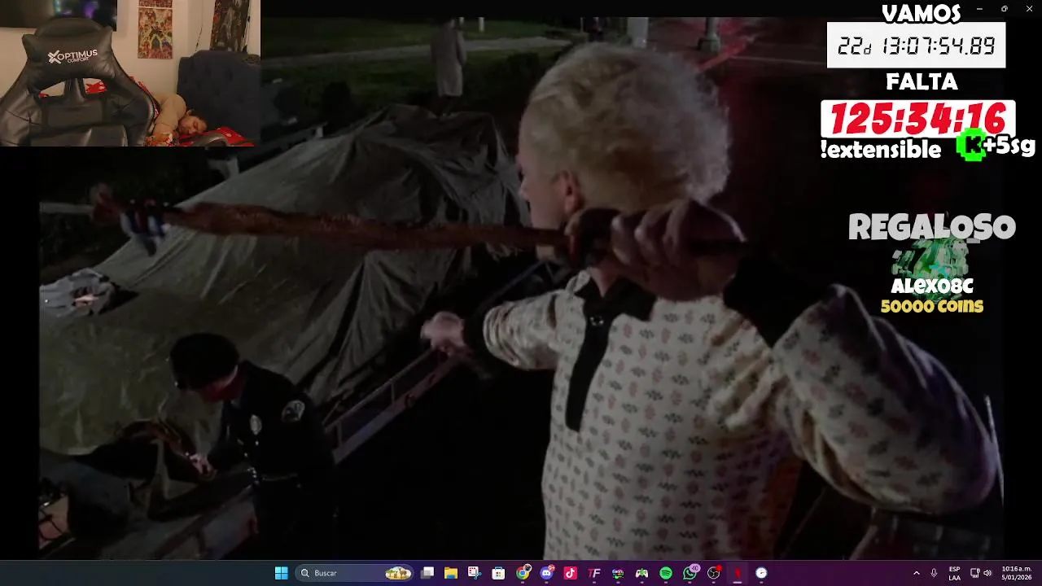This screenshot has width=1042, height=586.
Task: Open OBS Studio from the taskbar
Action: pos(714,573)
